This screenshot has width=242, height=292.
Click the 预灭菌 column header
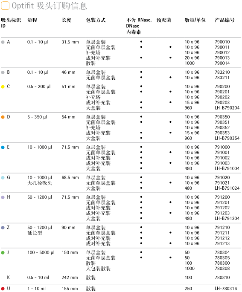click(164, 20)
